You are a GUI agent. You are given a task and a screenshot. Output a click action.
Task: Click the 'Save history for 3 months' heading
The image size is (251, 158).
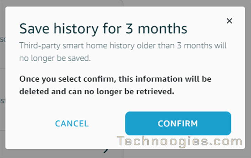click(103, 29)
